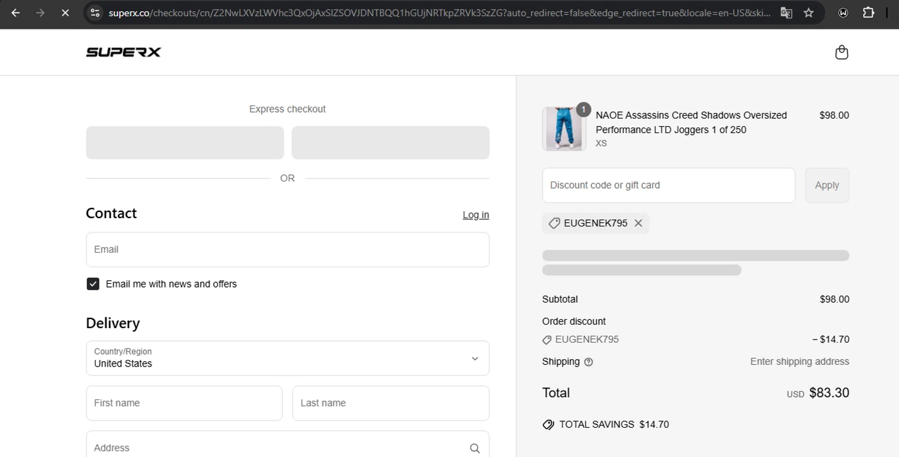899x457 pixels.
Task: Click TOTAL SAVINGS $14.70 text
Action: click(x=614, y=425)
